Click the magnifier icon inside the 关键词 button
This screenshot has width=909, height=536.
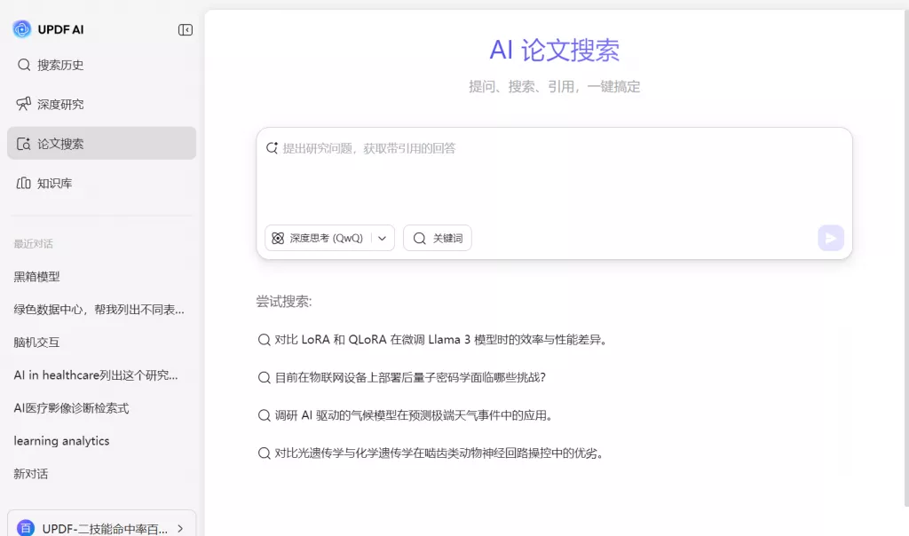pos(418,238)
